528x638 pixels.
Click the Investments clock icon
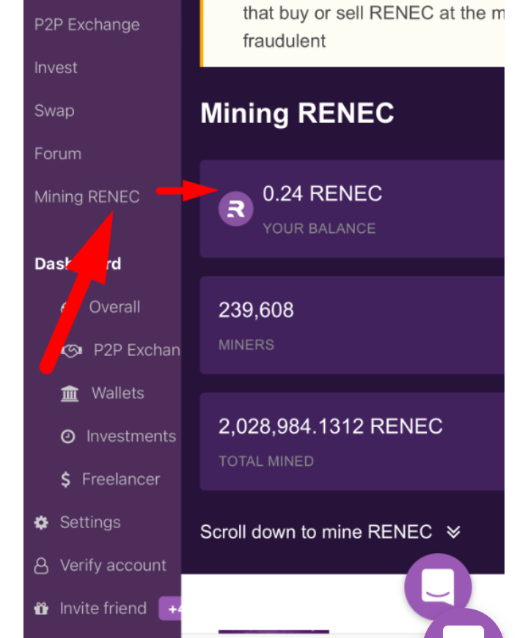pos(68,437)
